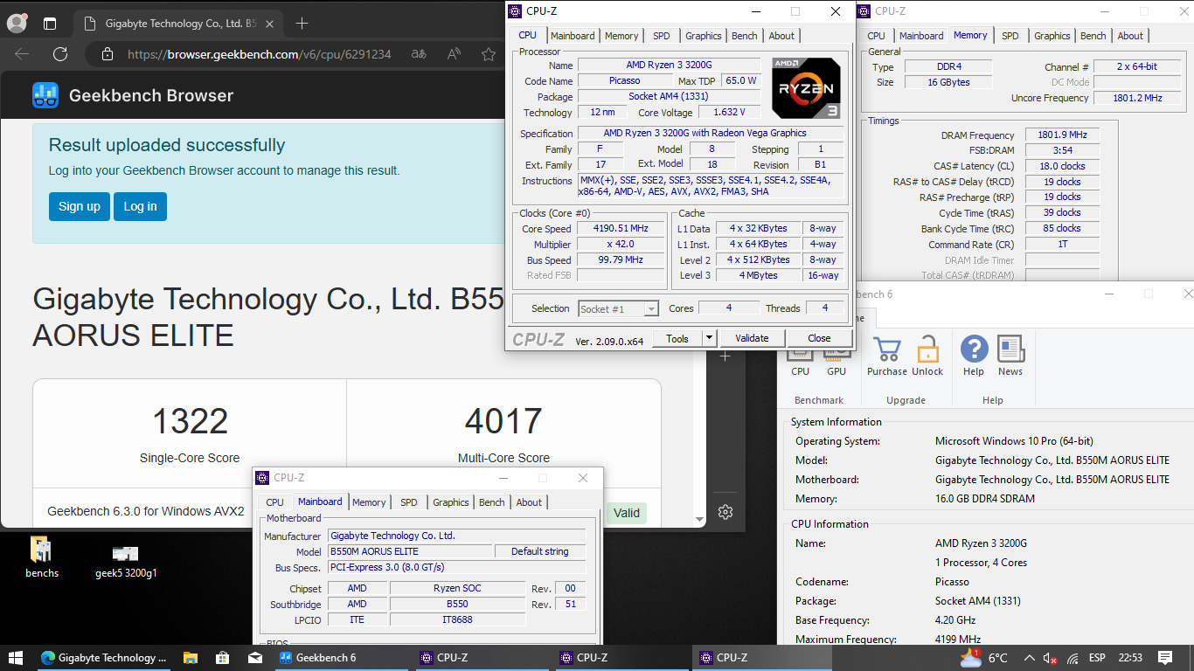Screen dimensions: 1194x671
Task: Open About tab in CPU-Z Memory window
Action: click(x=1130, y=36)
